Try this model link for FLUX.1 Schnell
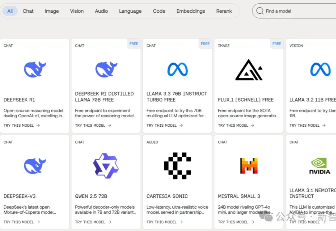 coord(236,125)
